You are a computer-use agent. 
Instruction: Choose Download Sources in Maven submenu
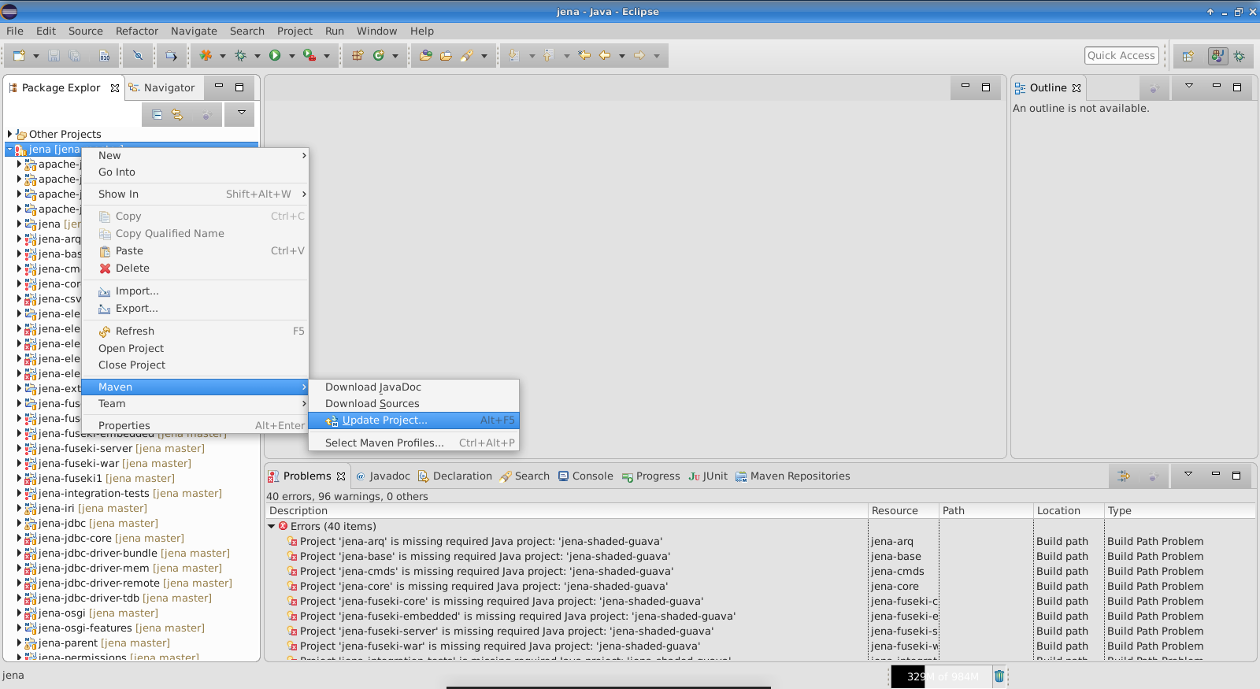point(372,404)
